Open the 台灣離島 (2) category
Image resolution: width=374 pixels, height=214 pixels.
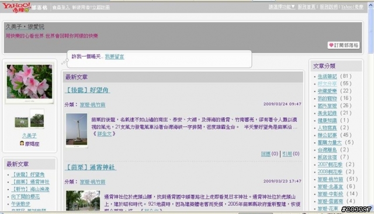327,150
